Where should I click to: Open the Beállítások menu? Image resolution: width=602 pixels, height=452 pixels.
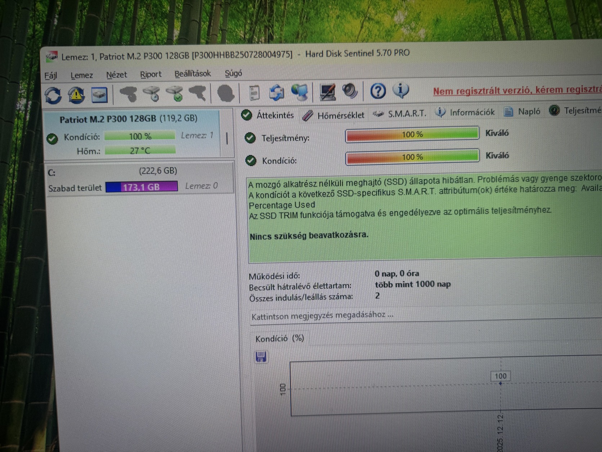[193, 74]
